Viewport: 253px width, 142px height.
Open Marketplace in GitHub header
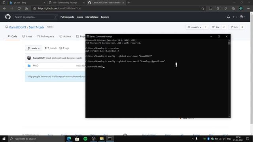click(x=92, y=17)
